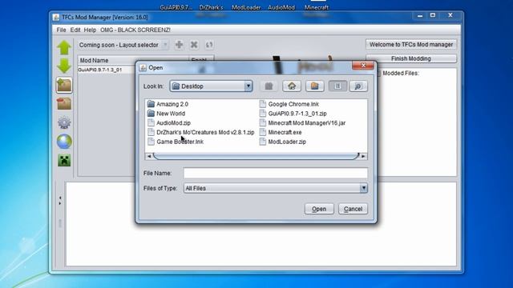Click the remove mod box icon
The height and width of the screenshot is (288, 513).
[x=64, y=104]
